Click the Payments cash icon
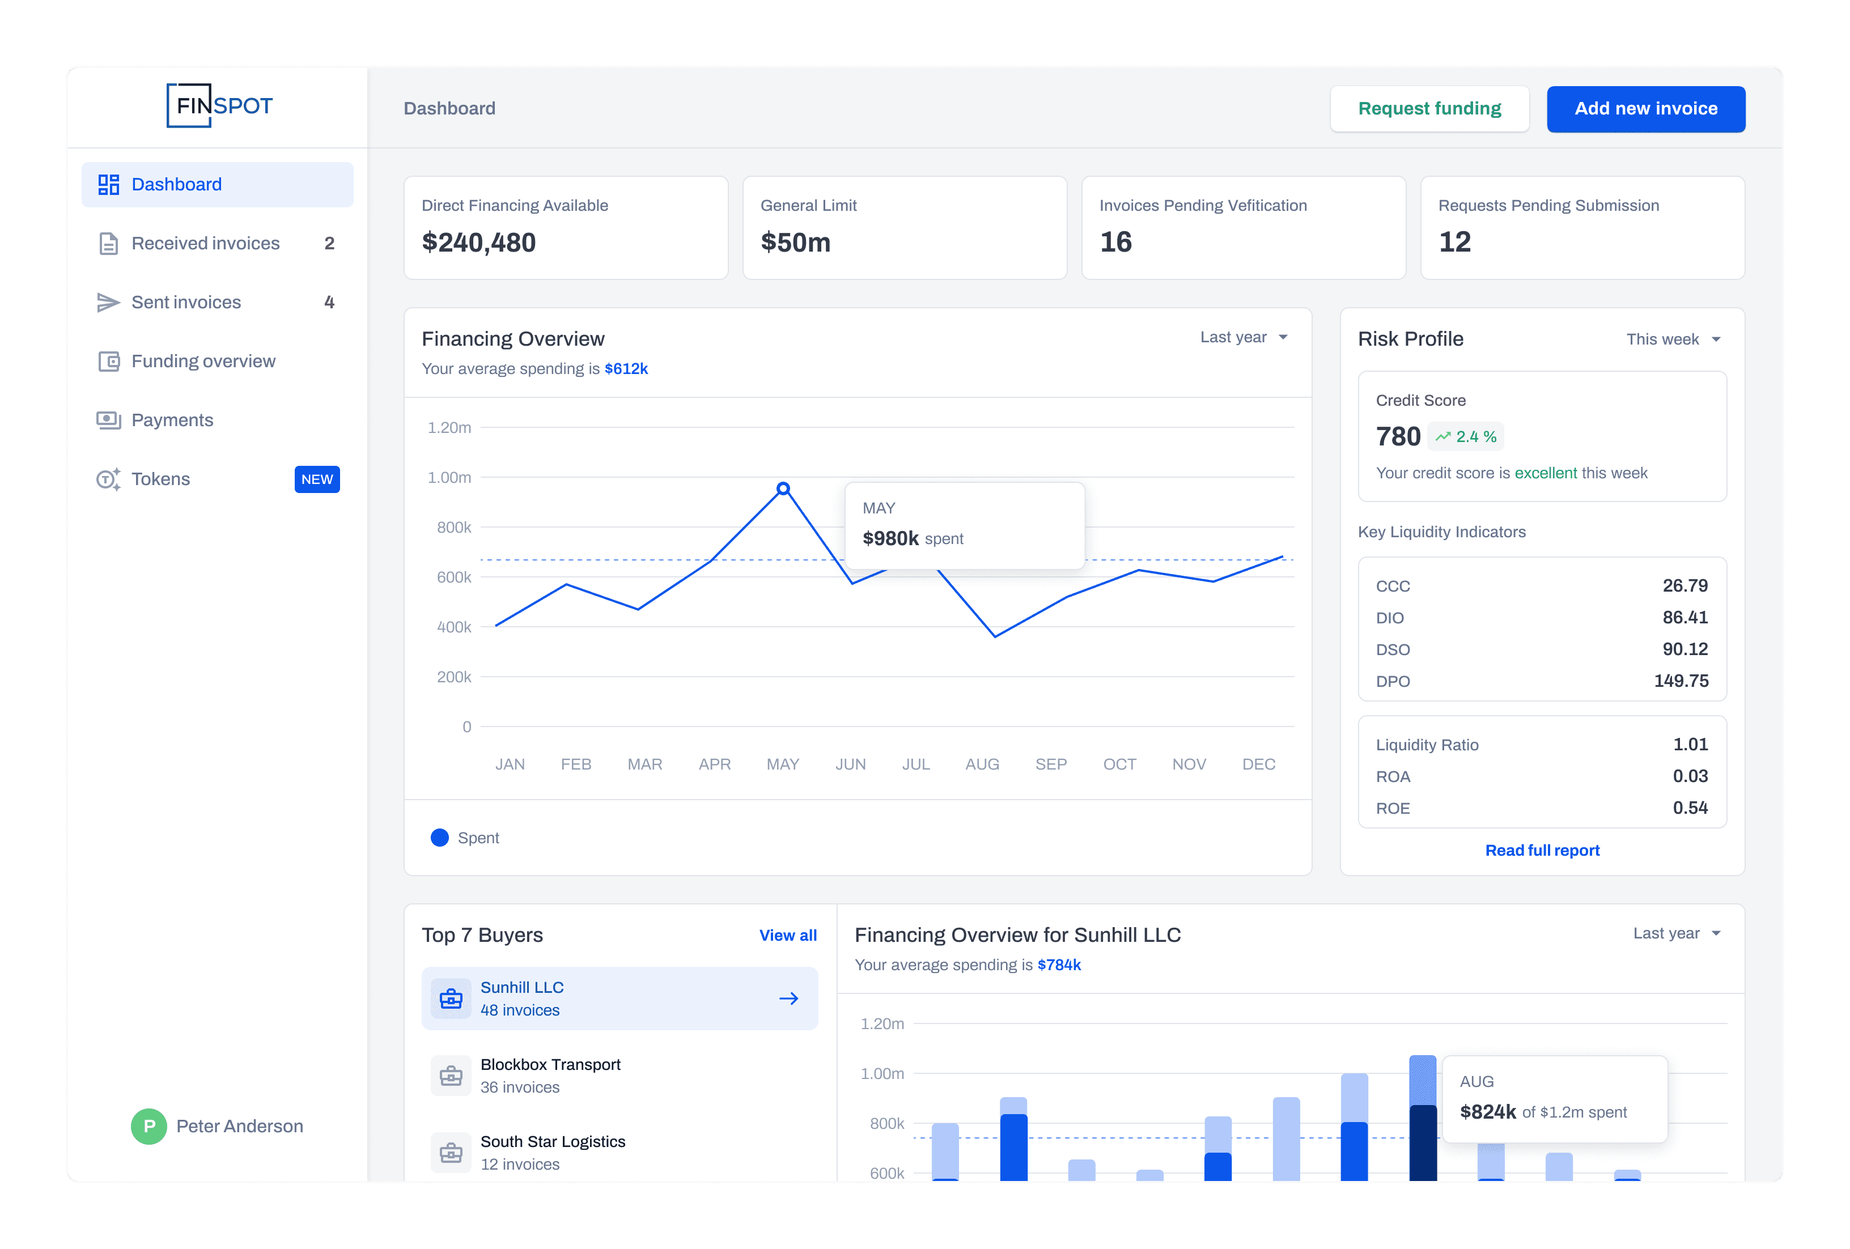Viewport: 1850px width, 1249px height. [108, 420]
